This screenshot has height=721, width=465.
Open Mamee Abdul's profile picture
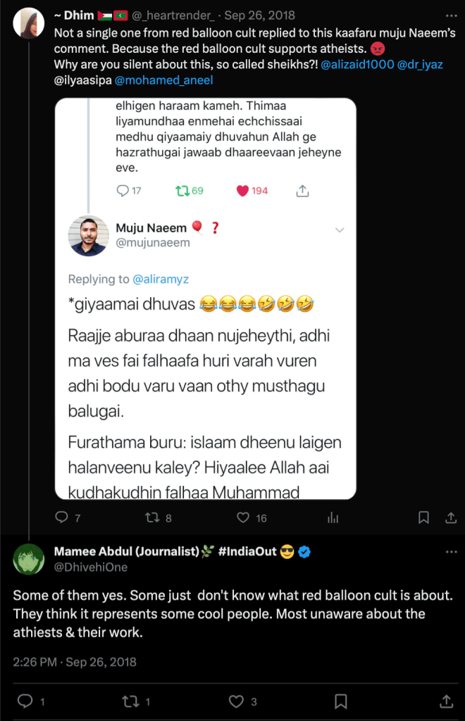[x=28, y=559]
